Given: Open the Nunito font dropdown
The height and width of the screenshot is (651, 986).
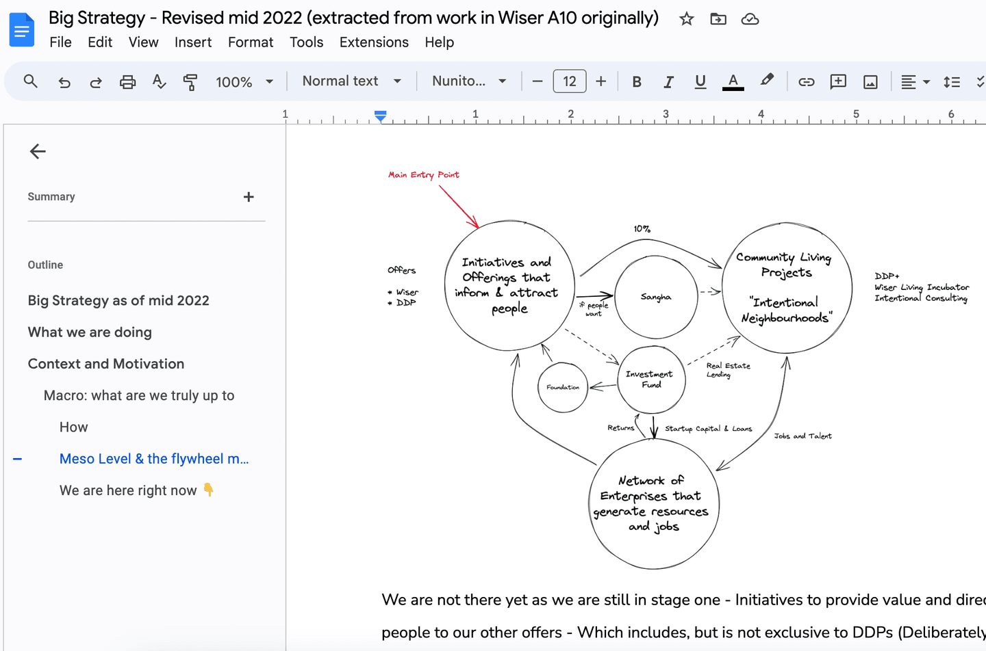Looking at the screenshot, I should (x=468, y=81).
